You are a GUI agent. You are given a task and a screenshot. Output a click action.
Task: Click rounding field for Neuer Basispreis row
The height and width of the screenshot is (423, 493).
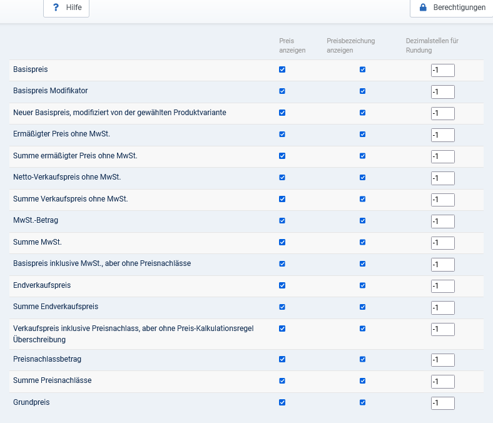click(x=442, y=113)
